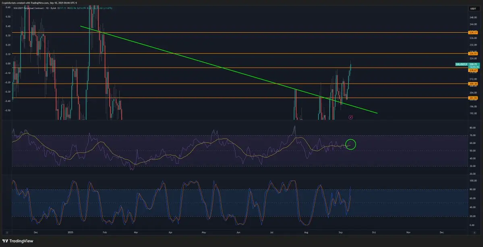483x247 pixels.
Task: Select the green descending trendline
Action: tap(228, 69)
